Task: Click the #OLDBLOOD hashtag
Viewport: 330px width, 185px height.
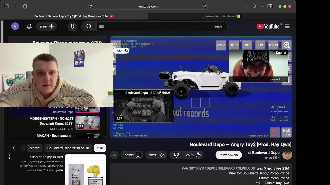Action: (x=245, y=168)
